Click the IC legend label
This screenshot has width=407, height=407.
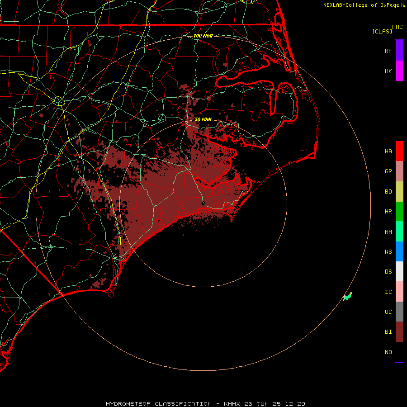pyautogui.click(x=388, y=292)
